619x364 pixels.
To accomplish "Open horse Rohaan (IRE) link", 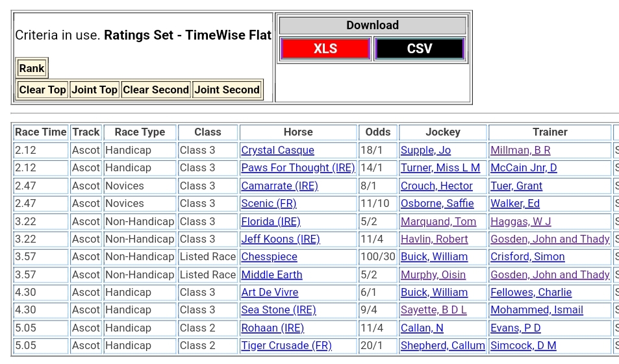I will point(272,328).
